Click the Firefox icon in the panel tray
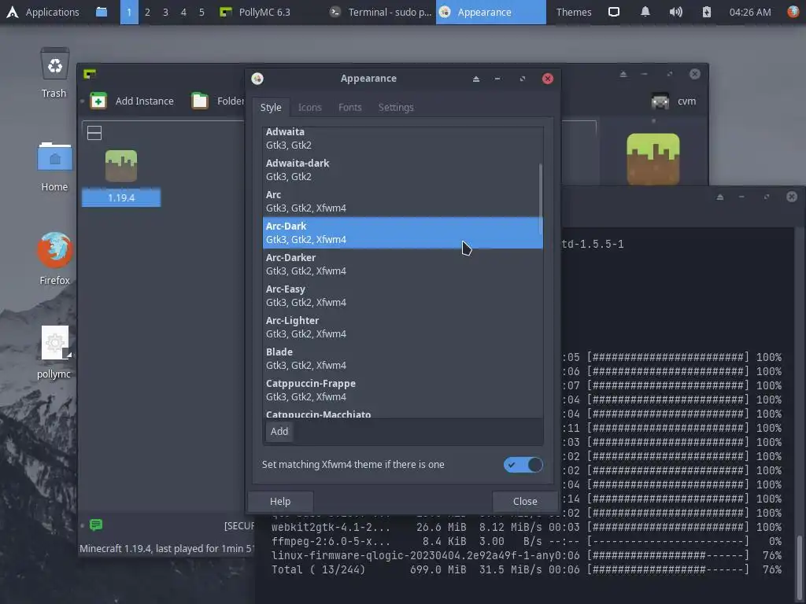 pos(793,12)
